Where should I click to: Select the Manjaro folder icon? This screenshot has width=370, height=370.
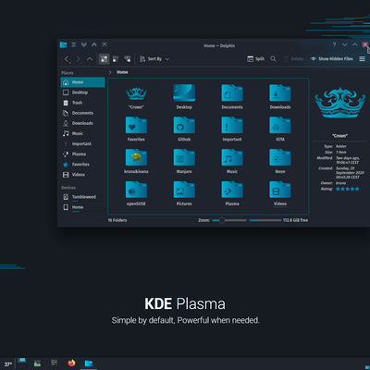(x=184, y=157)
